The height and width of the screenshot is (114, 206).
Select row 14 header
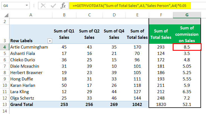coord(5,111)
